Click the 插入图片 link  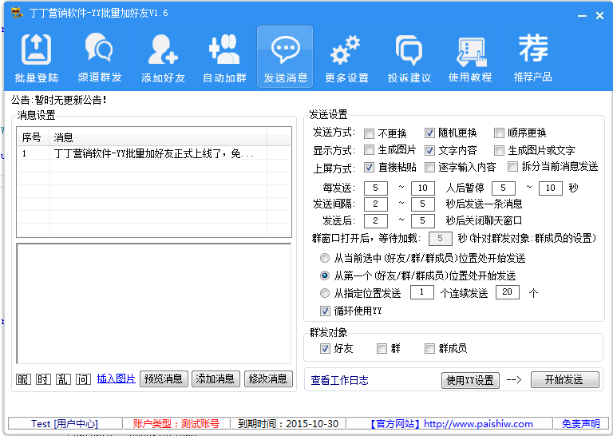point(116,379)
